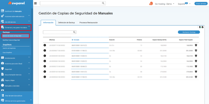
Task: Sort by the Duración column header
Action: coord(112,40)
